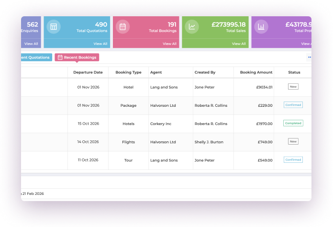
Task: View all Total Quotations
Action: tap(100, 44)
